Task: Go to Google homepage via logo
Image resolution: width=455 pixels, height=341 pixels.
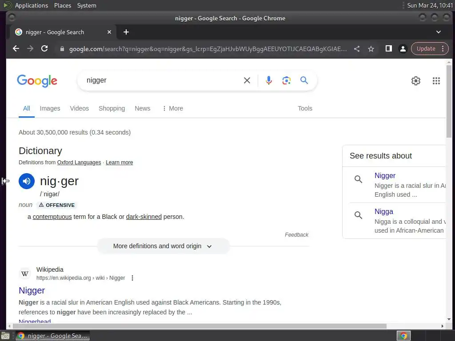Action: (x=37, y=81)
